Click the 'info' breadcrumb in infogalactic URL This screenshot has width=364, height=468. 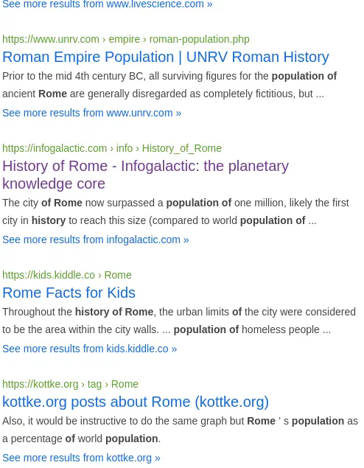click(x=125, y=148)
